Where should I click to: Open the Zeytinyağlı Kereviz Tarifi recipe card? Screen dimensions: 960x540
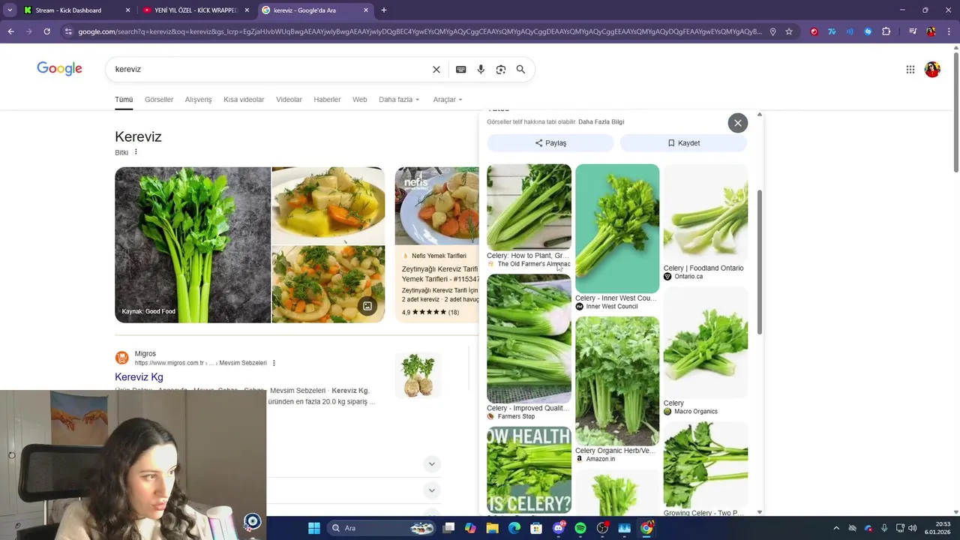click(x=436, y=244)
